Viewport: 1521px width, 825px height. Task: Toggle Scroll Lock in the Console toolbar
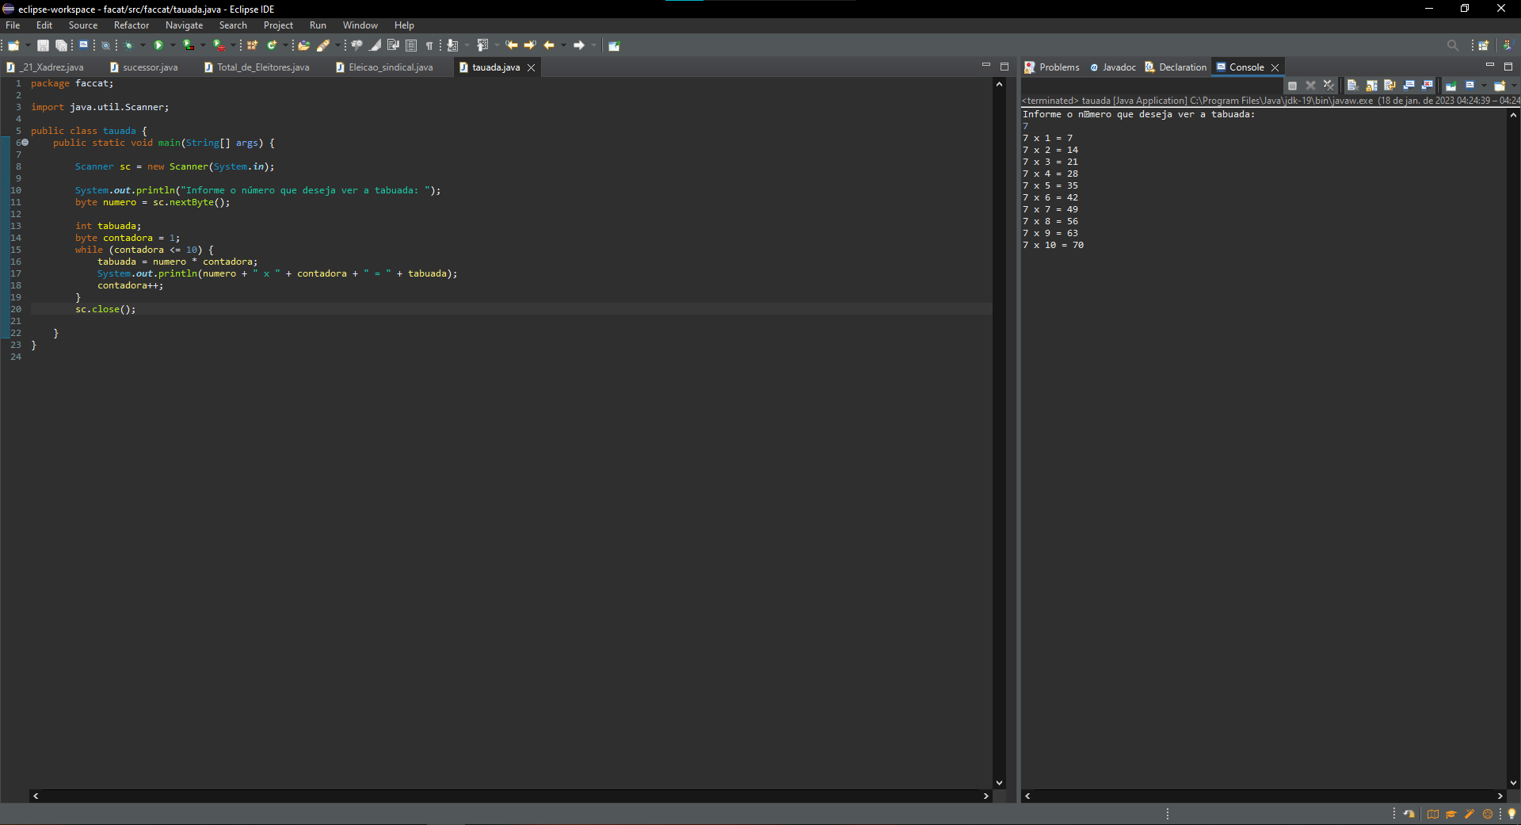[x=1371, y=86]
